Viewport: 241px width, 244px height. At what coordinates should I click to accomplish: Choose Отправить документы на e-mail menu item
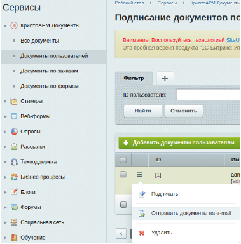186,213
